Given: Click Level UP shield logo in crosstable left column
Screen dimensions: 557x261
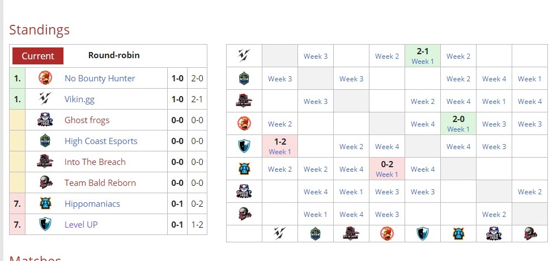Looking at the screenshot, I should tap(244, 146).
